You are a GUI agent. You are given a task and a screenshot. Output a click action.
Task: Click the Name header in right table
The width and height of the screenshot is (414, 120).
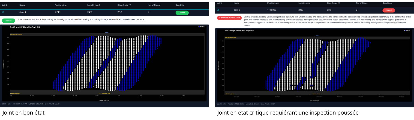pyautogui.click(x=236, y=3)
